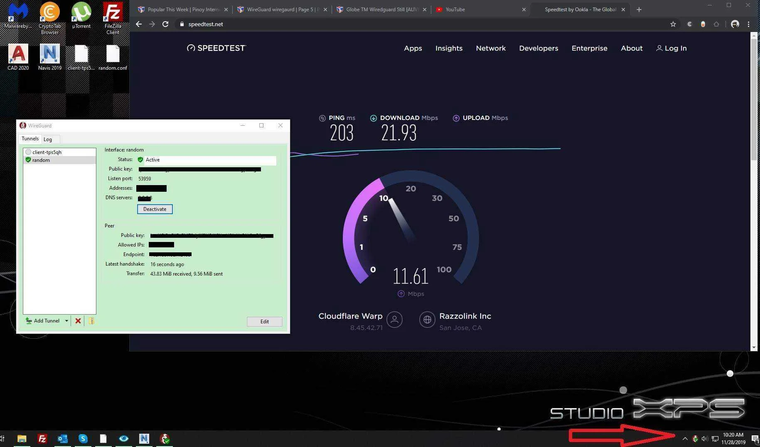Open Insights in the Speedtest navigation

pyautogui.click(x=449, y=48)
